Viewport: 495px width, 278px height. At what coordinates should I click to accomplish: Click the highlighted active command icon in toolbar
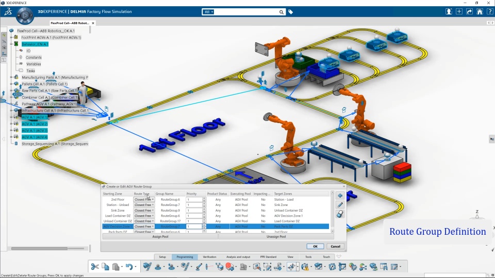[x=291, y=267]
